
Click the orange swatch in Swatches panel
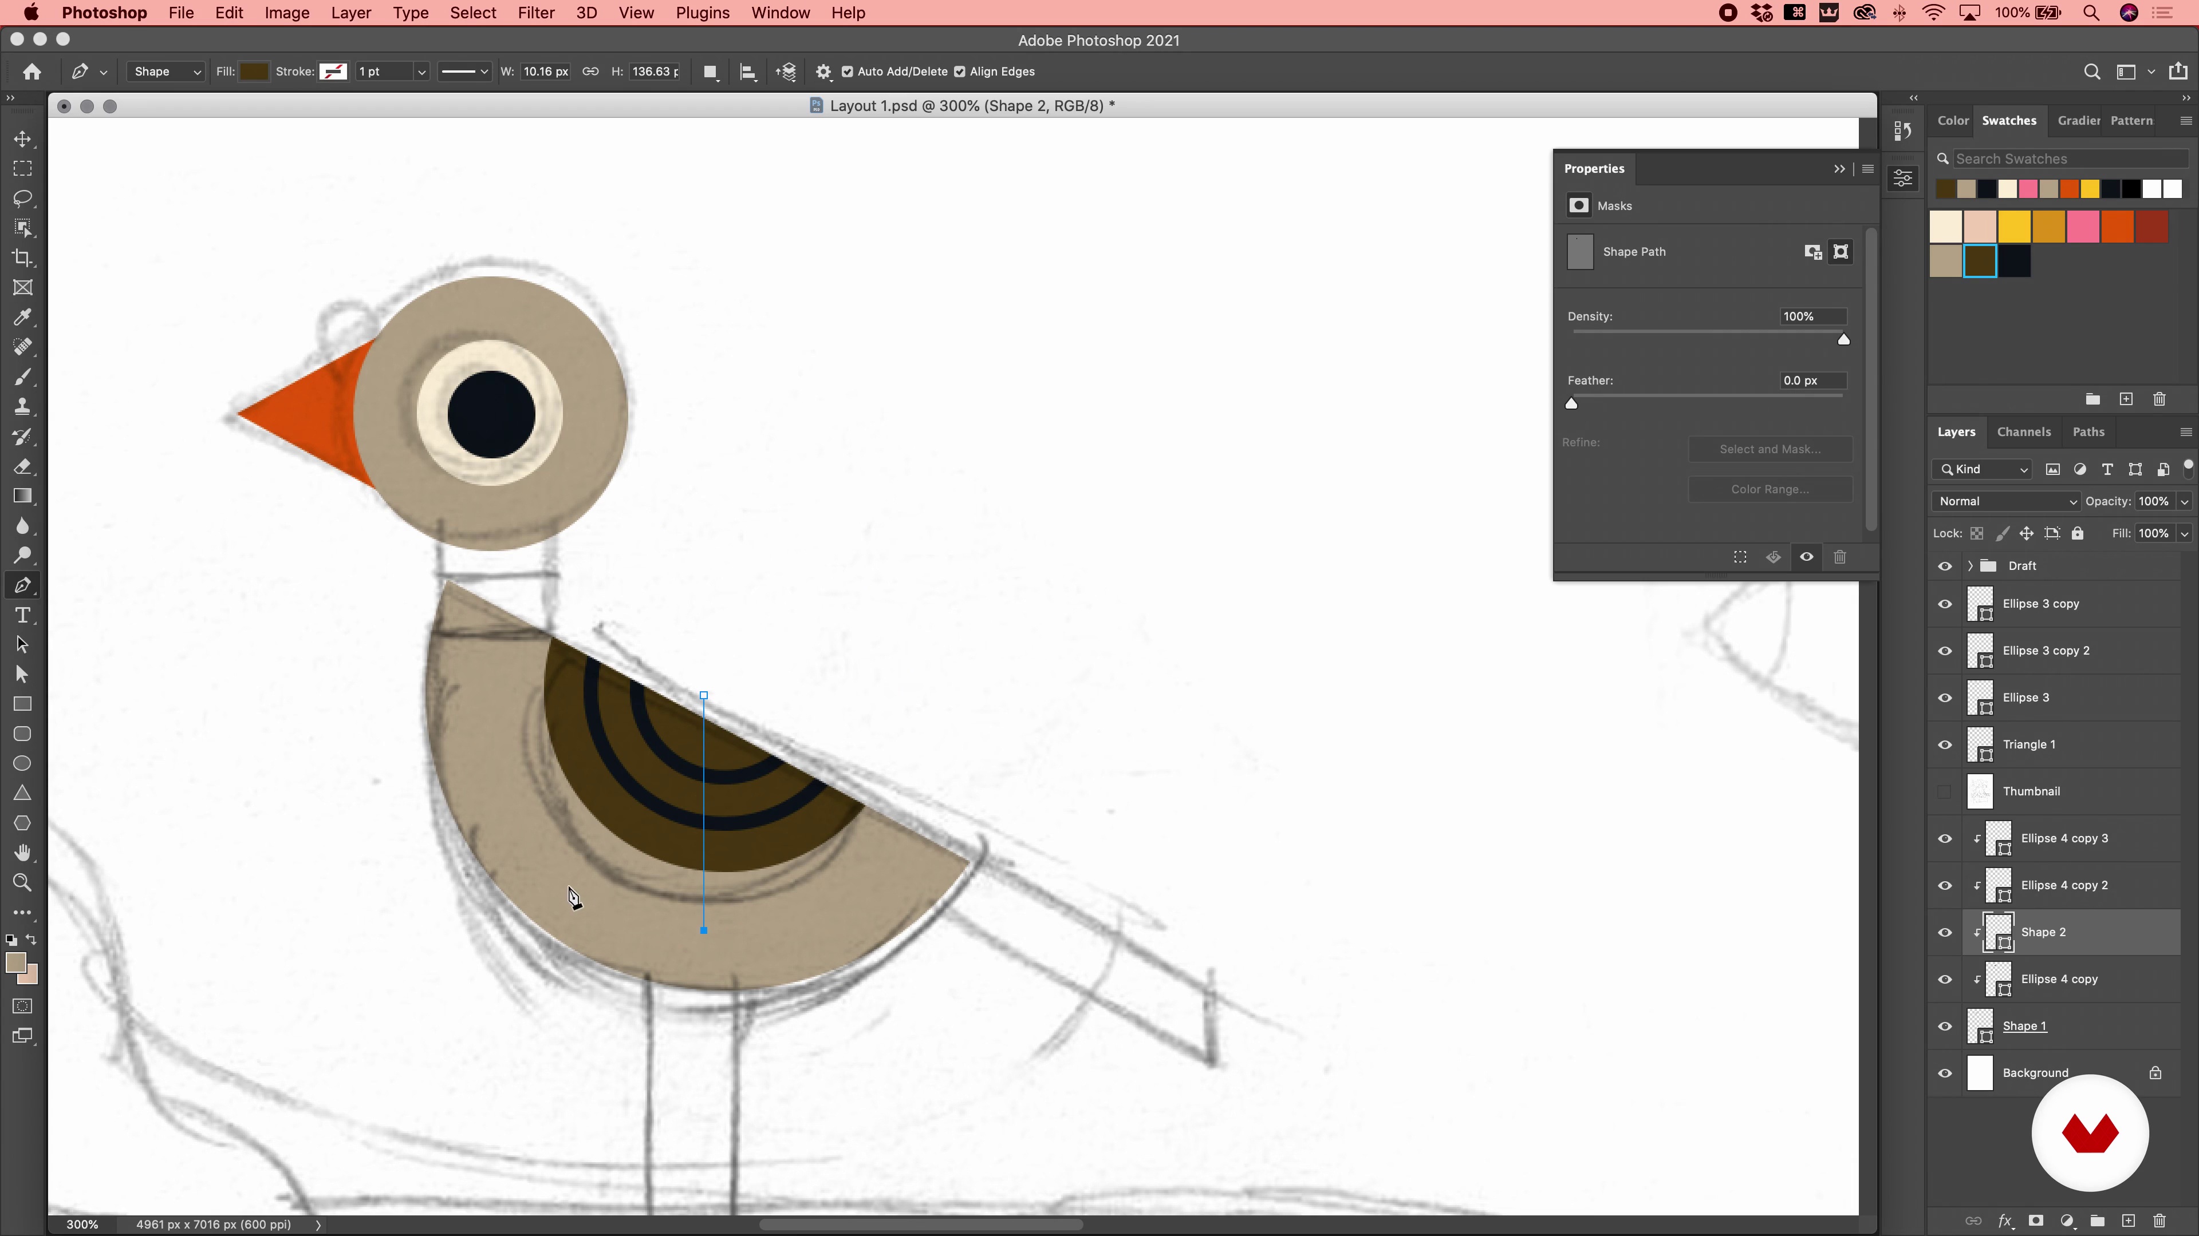click(2117, 227)
